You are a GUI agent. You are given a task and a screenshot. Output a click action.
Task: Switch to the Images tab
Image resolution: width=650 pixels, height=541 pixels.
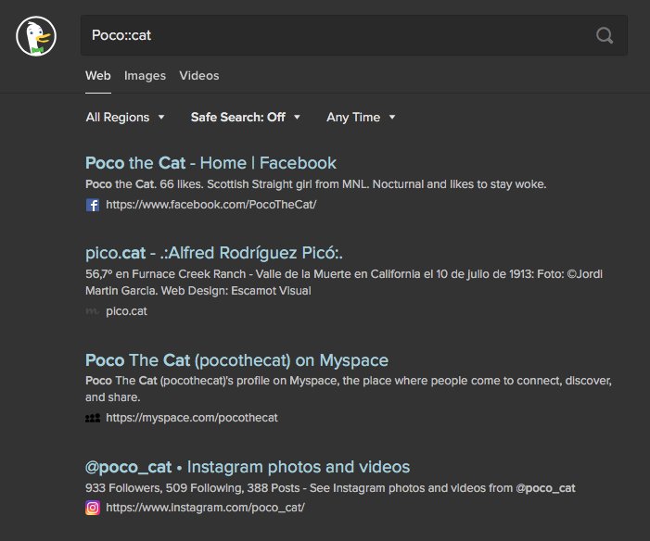point(145,76)
